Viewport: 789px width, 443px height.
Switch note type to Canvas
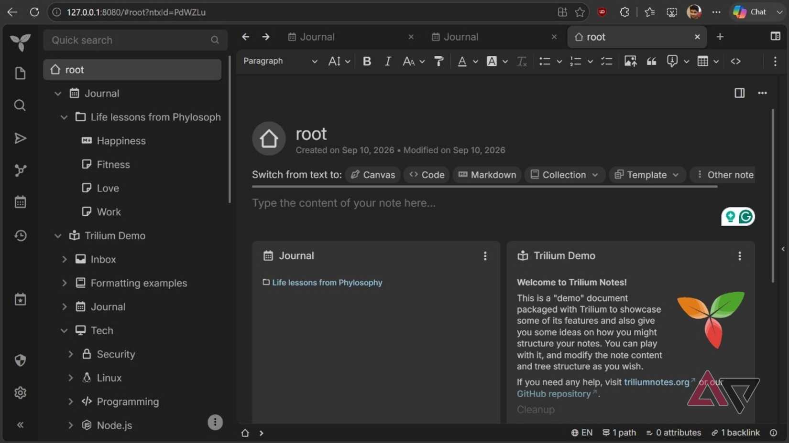(373, 175)
